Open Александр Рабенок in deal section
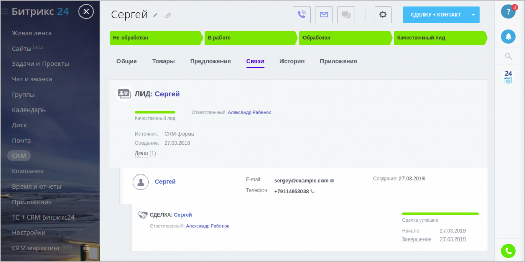The height and width of the screenshot is (262, 525). 207,226
